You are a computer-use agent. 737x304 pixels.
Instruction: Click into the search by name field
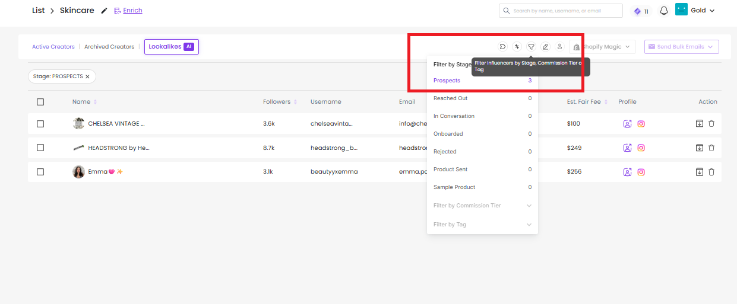point(561,11)
